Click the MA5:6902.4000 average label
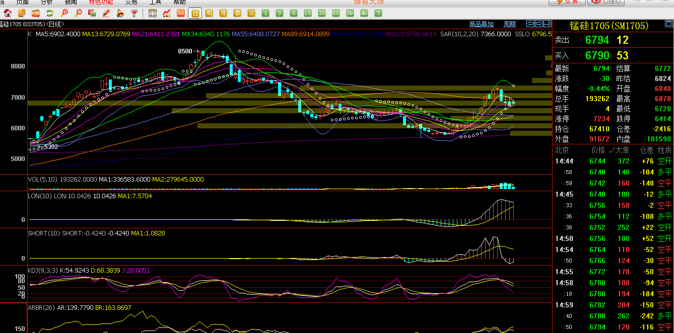This screenshot has width=674, height=333. point(58,34)
